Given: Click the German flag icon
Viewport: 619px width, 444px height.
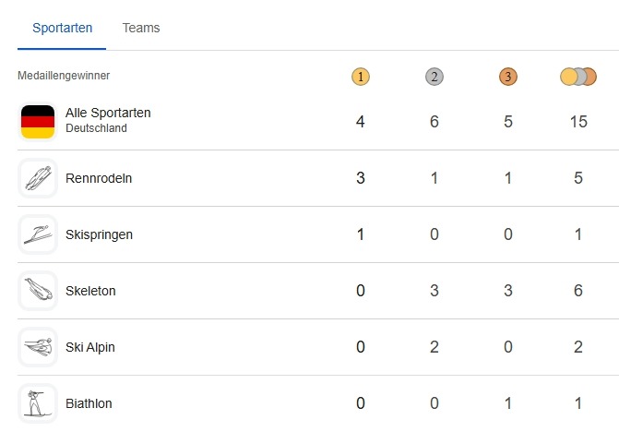Looking at the screenshot, I should (x=38, y=121).
